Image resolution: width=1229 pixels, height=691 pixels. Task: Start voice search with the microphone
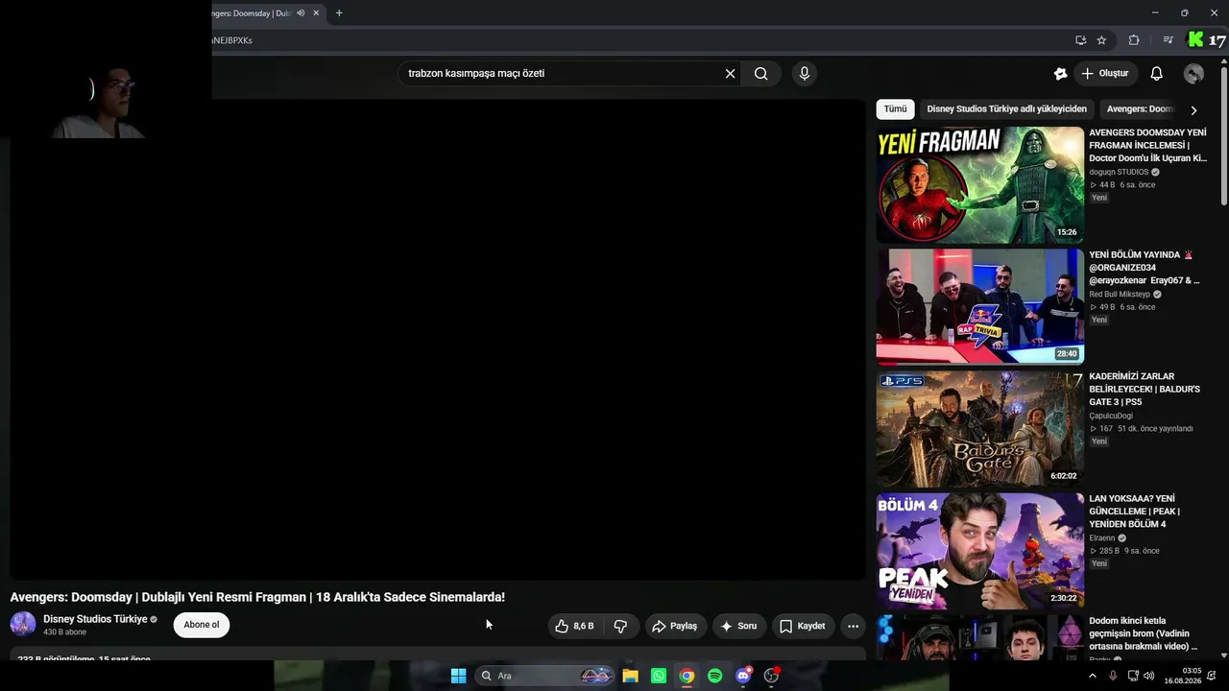(x=805, y=74)
